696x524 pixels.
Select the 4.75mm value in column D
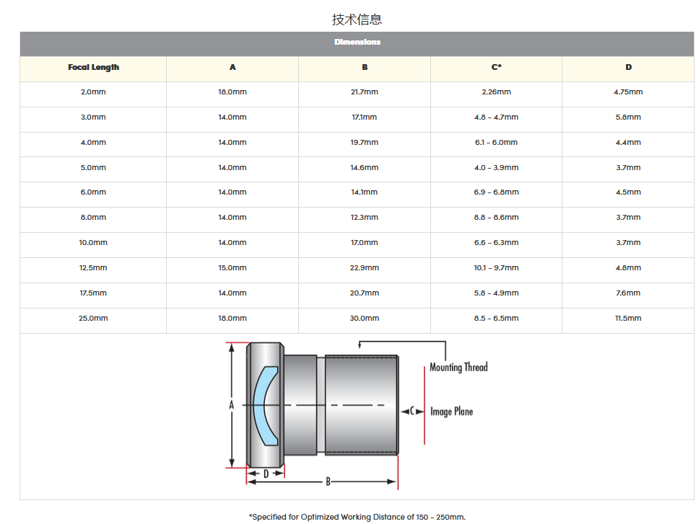[628, 92]
